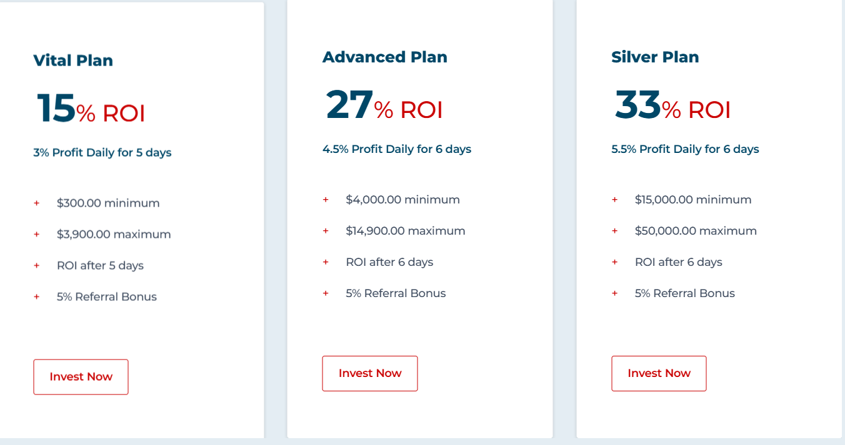Viewport: 845px width, 445px height.
Task: Click Invest Now under Vital Plan
Action: click(81, 377)
